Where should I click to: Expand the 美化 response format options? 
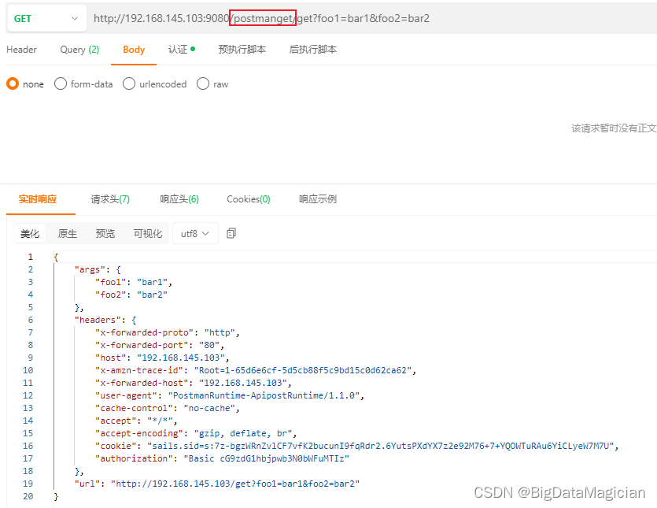pos(30,233)
